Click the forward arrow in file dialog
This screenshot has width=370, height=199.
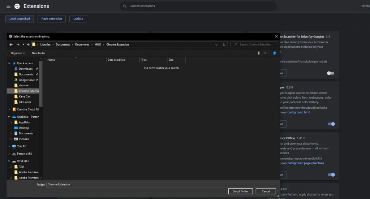18,44
